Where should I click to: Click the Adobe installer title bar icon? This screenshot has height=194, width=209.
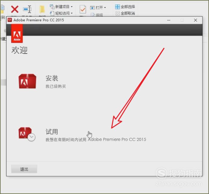10,20
